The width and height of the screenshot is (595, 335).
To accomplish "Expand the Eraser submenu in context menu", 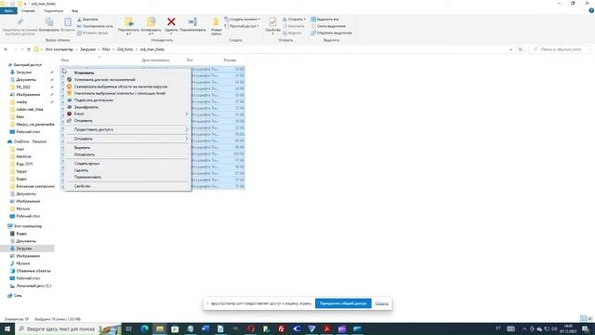I will (127, 114).
